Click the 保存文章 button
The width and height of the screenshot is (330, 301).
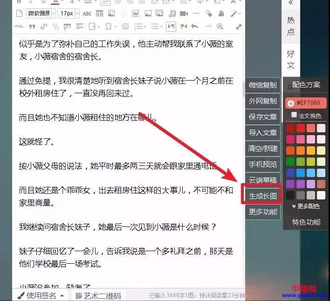pyautogui.click(x=263, y=117)
